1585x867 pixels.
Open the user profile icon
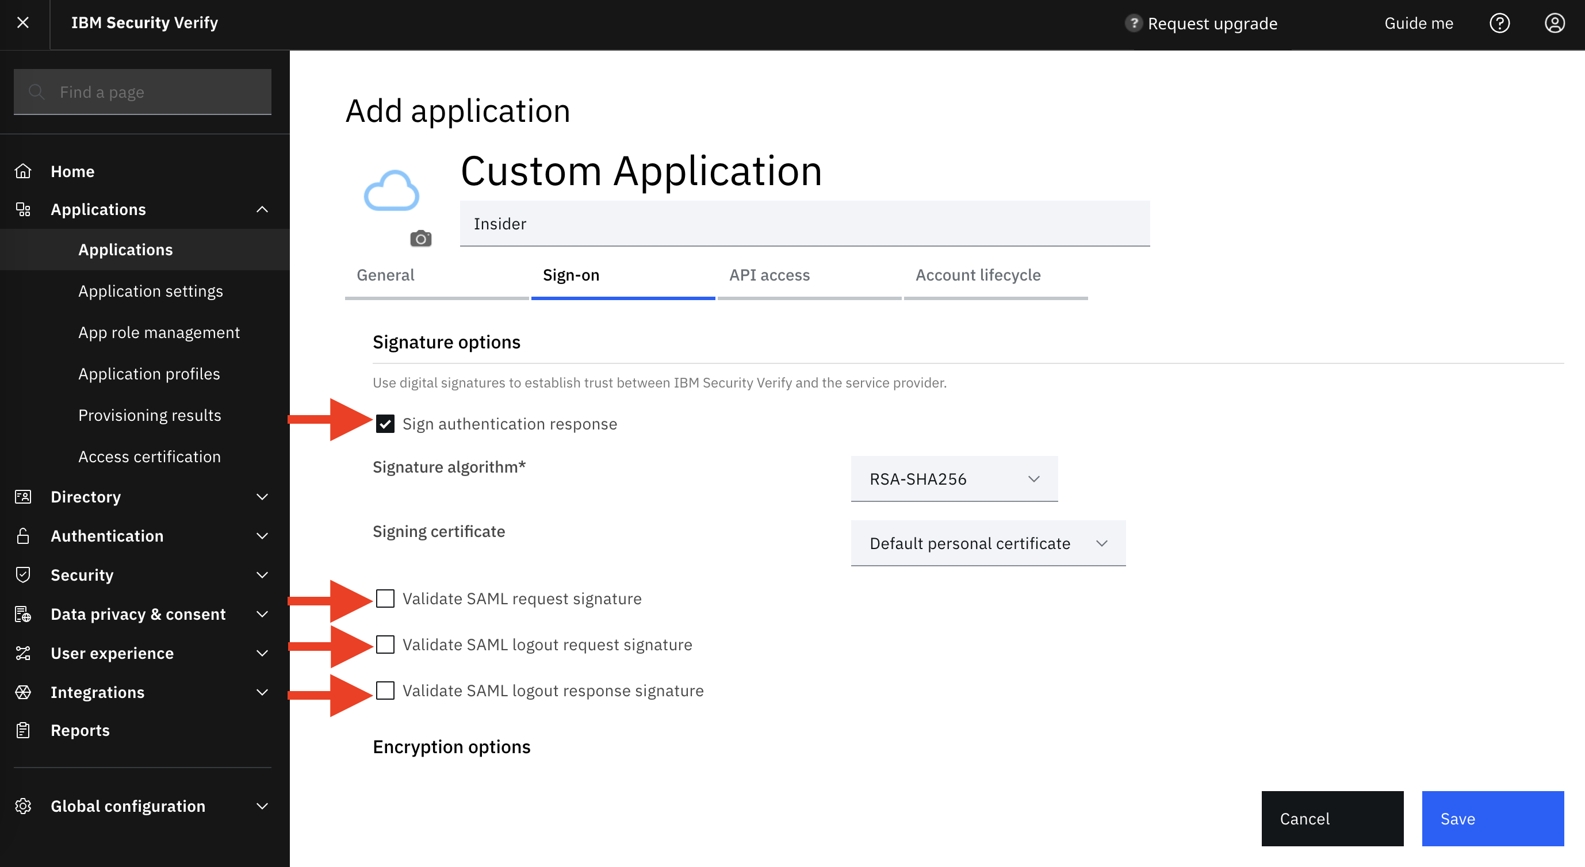pos(1555,24)
